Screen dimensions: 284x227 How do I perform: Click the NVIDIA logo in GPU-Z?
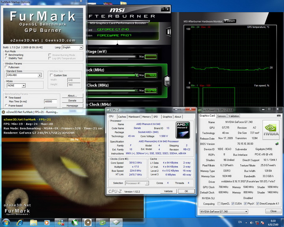[x=271, y=130]
